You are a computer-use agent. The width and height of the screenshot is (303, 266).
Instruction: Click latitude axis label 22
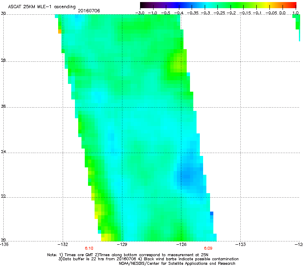3,196
